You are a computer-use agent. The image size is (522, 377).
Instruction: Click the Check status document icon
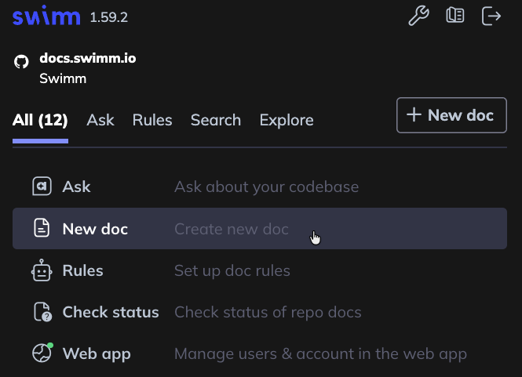tap(42, 312)
